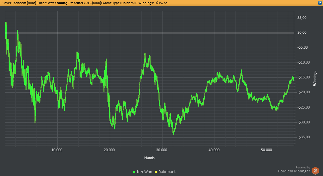This screenshot has width=323, height=176.
Task: Click the yellow Rakeback legend square
Action: click(156, 172)
